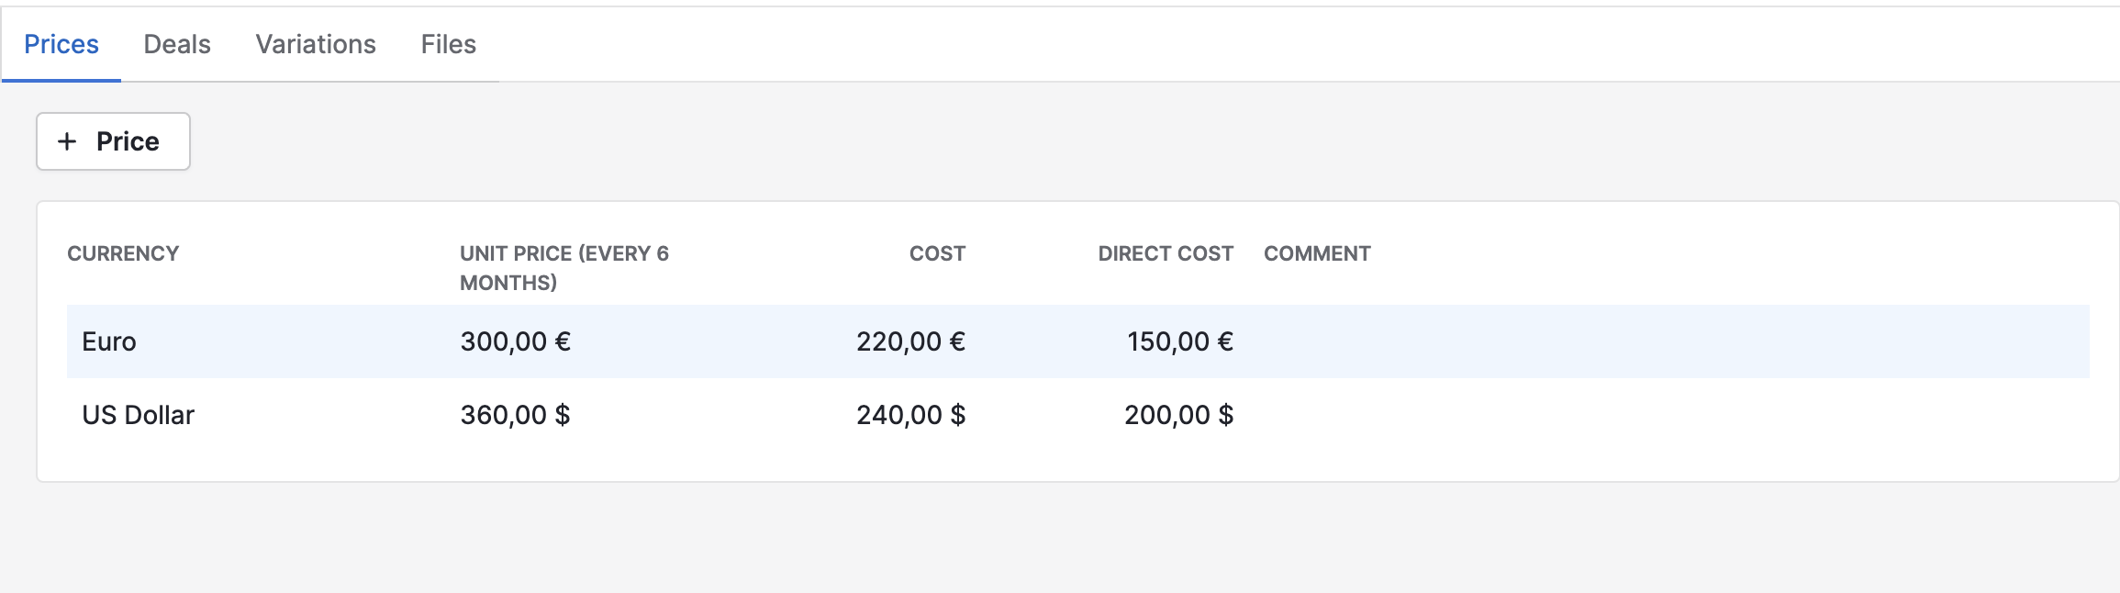Click the 220,00 € cost value
The width and height of the screenshot is (2120, 593).
click(910, 341)
